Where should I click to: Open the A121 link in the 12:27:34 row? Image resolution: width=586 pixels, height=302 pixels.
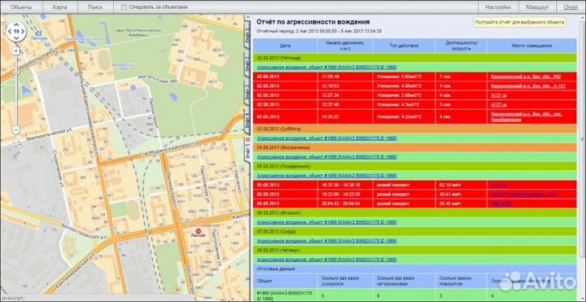(499, 95)
